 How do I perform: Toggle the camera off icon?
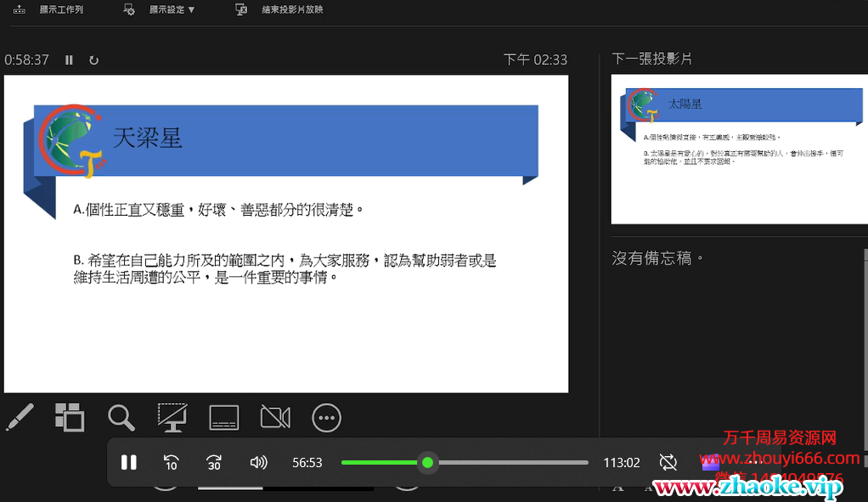click(x=275, y=417)
